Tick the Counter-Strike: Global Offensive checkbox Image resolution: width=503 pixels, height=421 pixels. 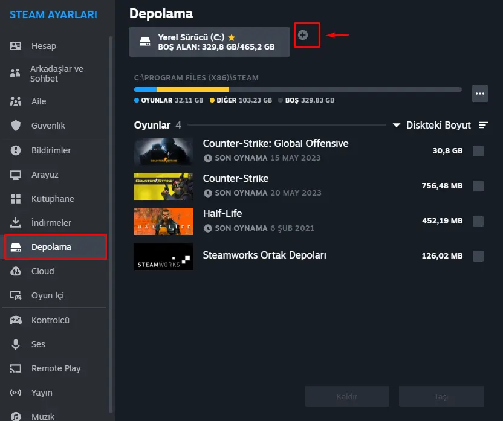point(478,150)
